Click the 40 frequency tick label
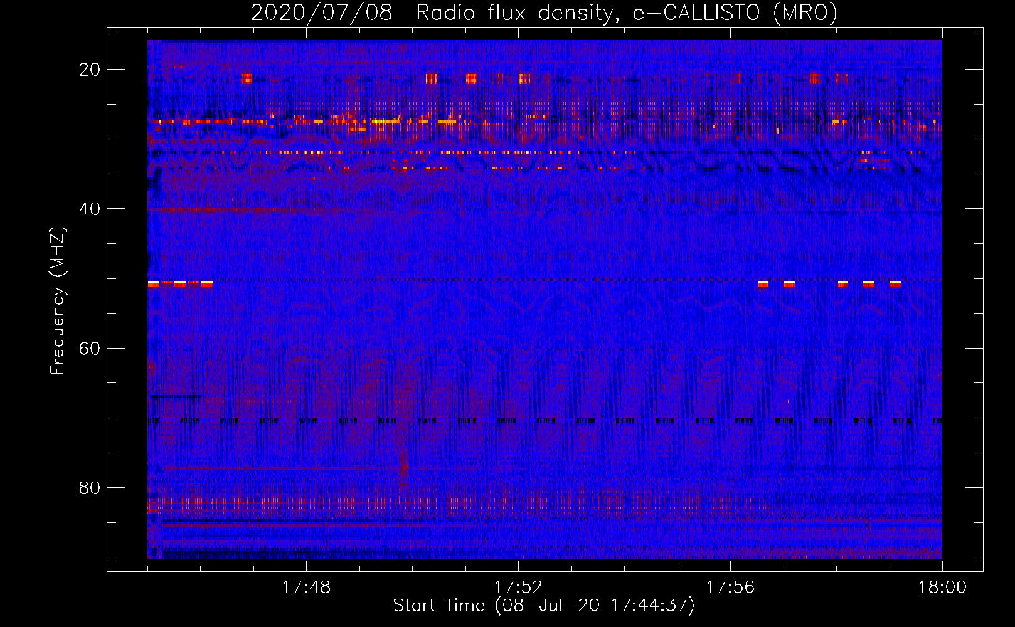 pos(90,209)
